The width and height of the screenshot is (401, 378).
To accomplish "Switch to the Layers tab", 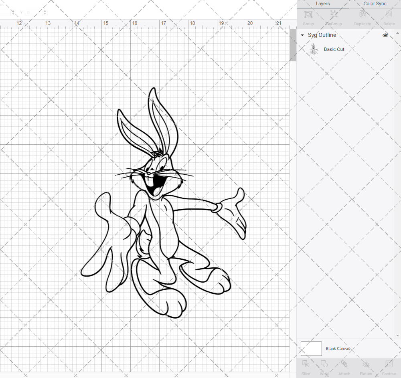I will pyautogui.click(x=322, y=4).
